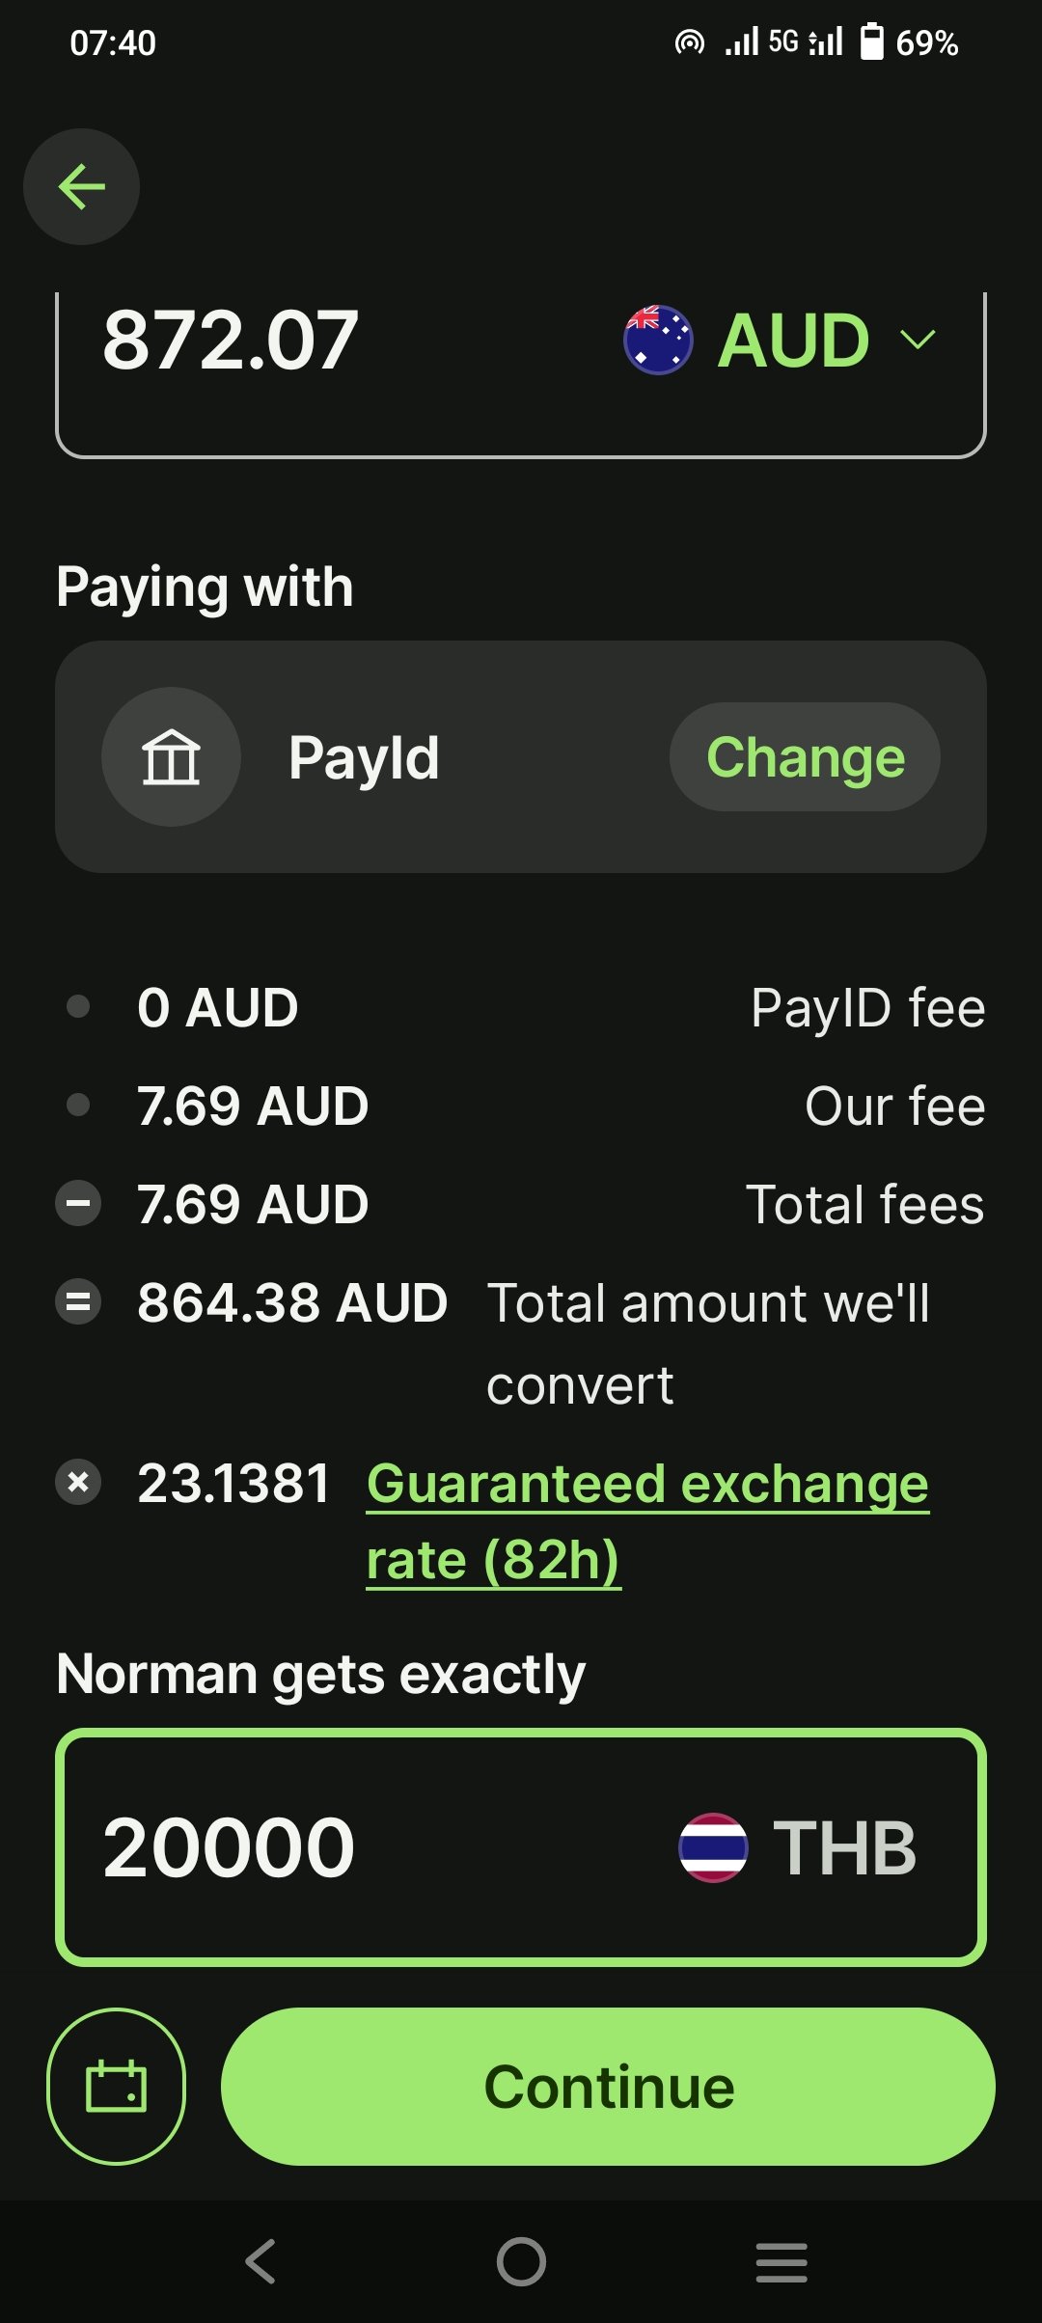Tap the minus icon next to Total fees
Viewport: 1042px width, 2323px height.
(78, 1204)
